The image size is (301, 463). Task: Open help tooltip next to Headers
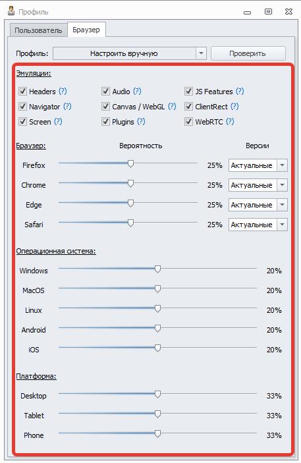(x=63, y=92)
